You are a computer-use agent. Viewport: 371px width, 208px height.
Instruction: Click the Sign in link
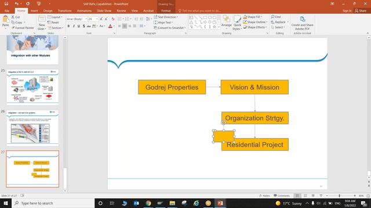point(347,10)
